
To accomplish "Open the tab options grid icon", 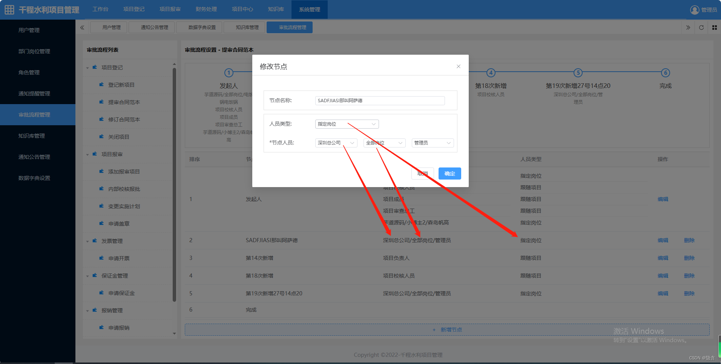I will click(715, 28).
